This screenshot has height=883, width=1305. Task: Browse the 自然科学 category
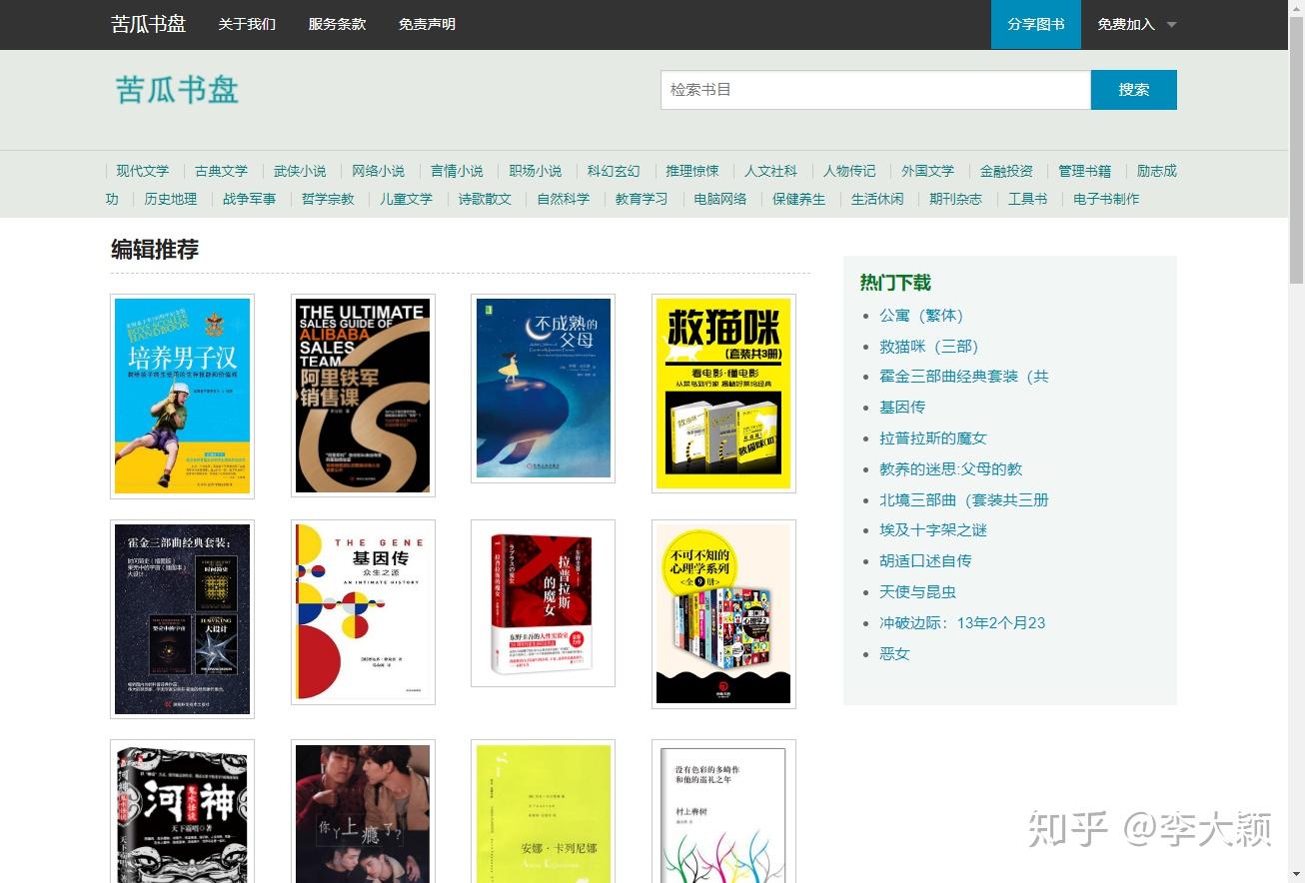[x=564, y=199]
